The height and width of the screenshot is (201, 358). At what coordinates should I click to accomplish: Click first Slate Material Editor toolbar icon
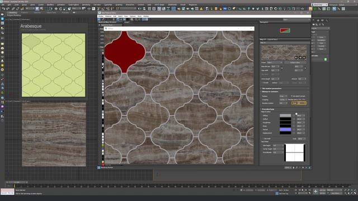coord(100,20)
